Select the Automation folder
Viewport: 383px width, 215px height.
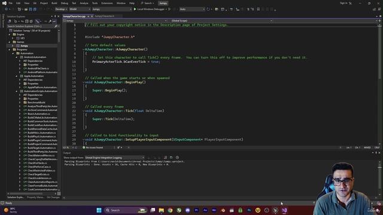[26, 53]
